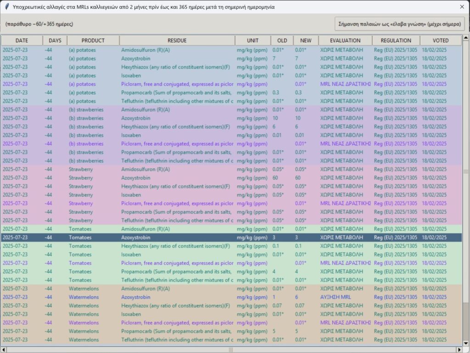This screenshot has width=470, height=353.
Task: Close the MRL changes window
Action: pos(462,6)
